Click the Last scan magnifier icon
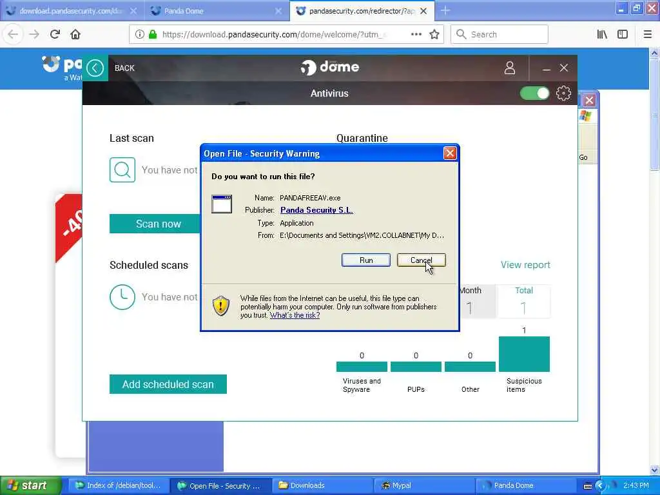The height and width of the screenshot is (495, 660). click(122, 170)
